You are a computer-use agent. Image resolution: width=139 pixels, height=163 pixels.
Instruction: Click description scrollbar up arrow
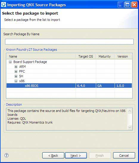tap(129, 111)
